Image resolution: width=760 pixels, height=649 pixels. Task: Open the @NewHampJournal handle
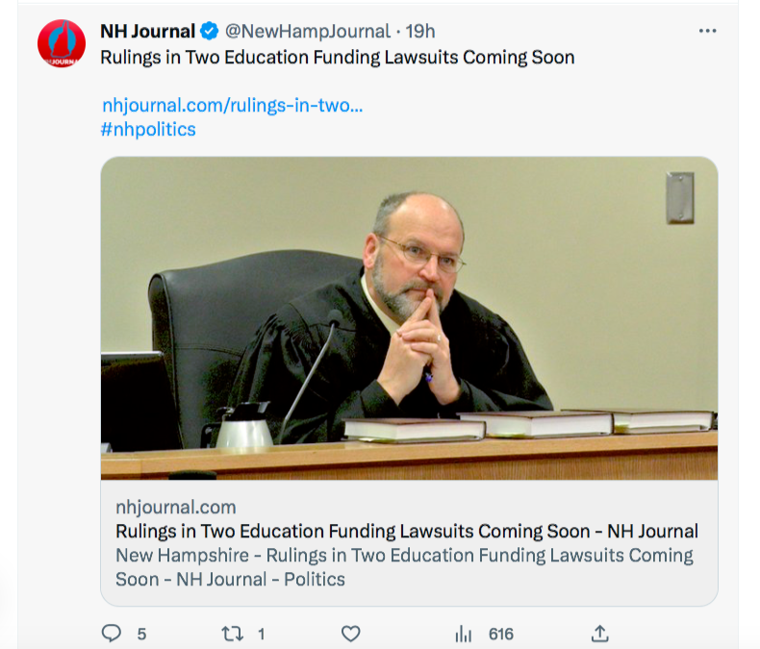(308, 32)
